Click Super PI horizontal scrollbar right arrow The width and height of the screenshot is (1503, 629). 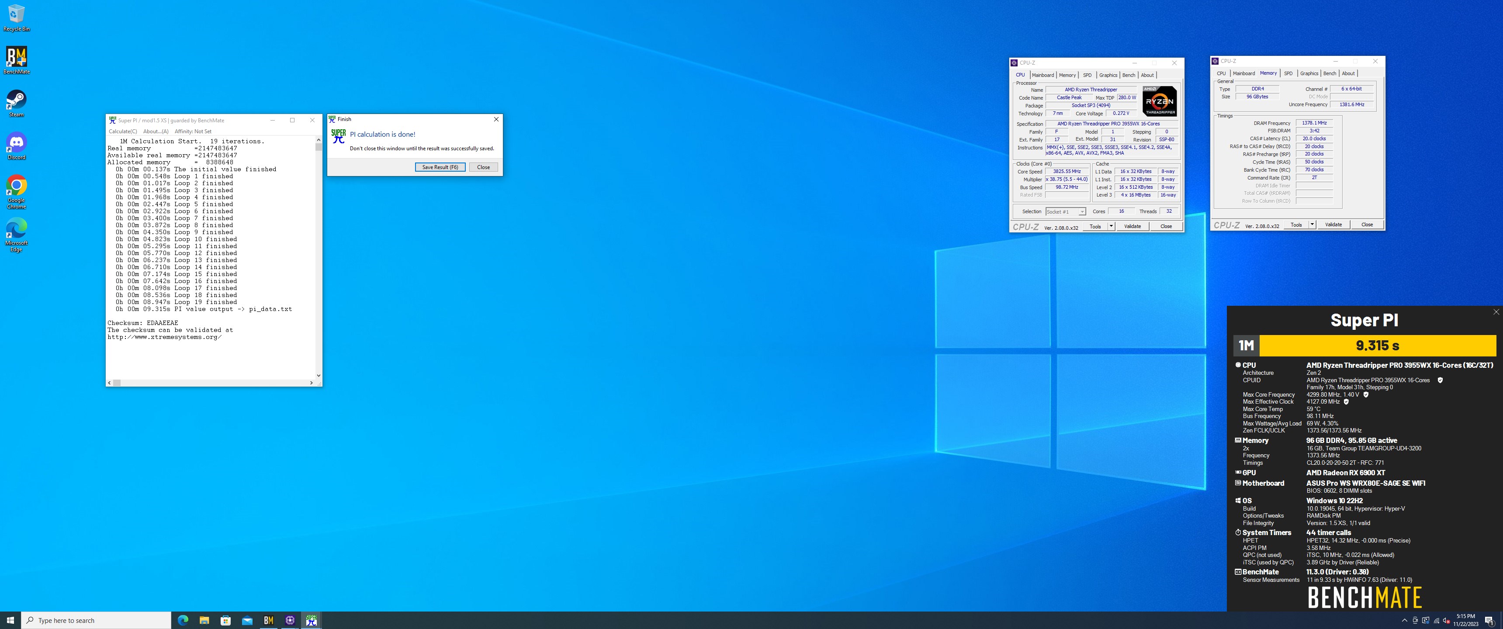coord(312,383)
